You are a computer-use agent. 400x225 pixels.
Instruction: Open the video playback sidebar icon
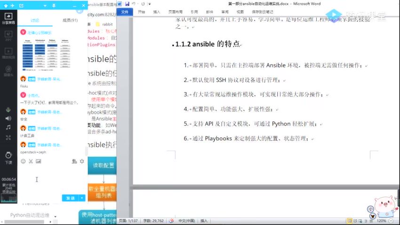[x=8, y=53]
